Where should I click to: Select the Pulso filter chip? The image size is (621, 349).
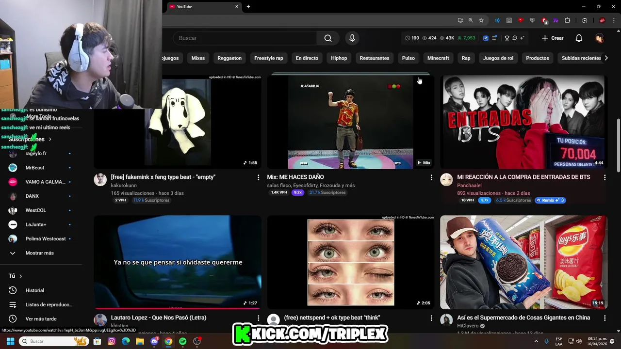409,58
